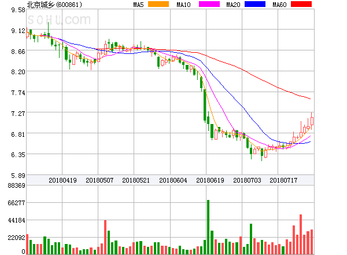
Task: Click the 8.20 price axis label
Action: 19,72
